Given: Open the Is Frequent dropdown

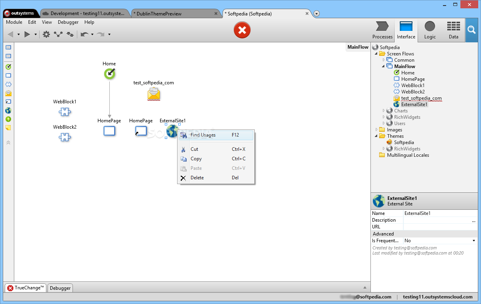Looking at the screenshot, I should 473,241.
